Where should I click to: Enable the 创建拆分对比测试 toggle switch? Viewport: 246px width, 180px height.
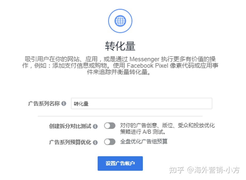tap(110, 126)
